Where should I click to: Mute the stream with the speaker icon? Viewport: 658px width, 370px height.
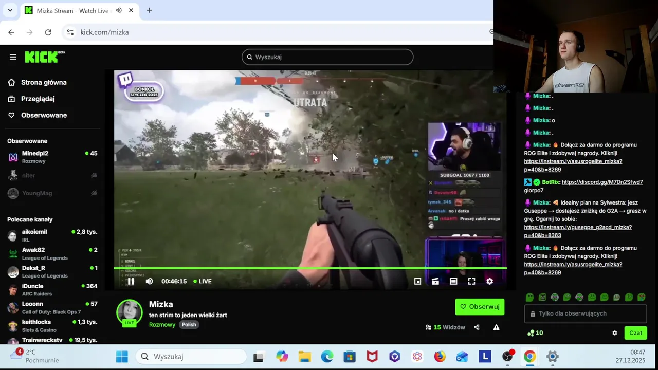point(149,281)
